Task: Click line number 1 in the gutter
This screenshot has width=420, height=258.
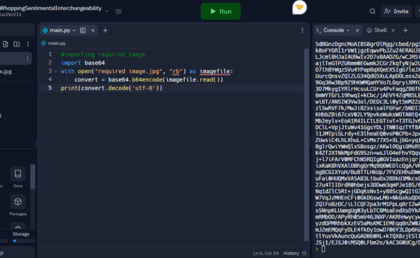Action: click(x=50, y=55)
